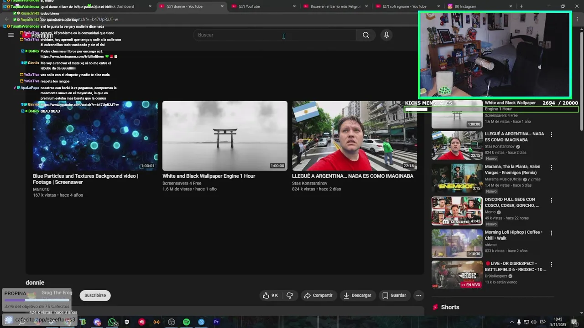Open options menu for Enemigos (Remix) video

(x=551, y=168)
